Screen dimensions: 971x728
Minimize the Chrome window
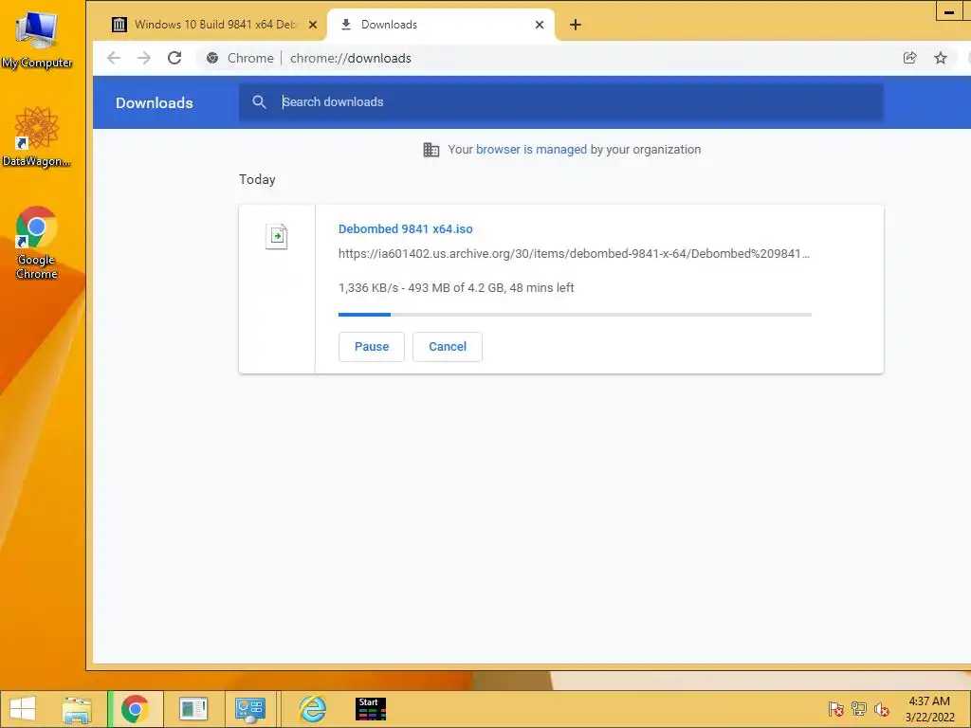pyautogui.click(x=948, y=11)
